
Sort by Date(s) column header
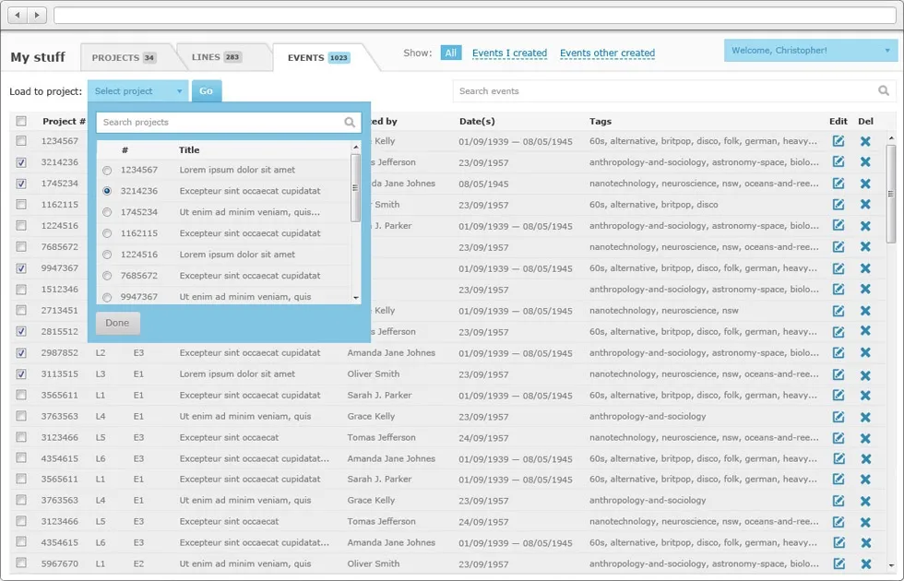pyautogui.click(x=477, y=121)
